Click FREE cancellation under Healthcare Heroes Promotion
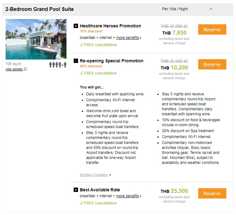236x215 pixels. (98, 45)
